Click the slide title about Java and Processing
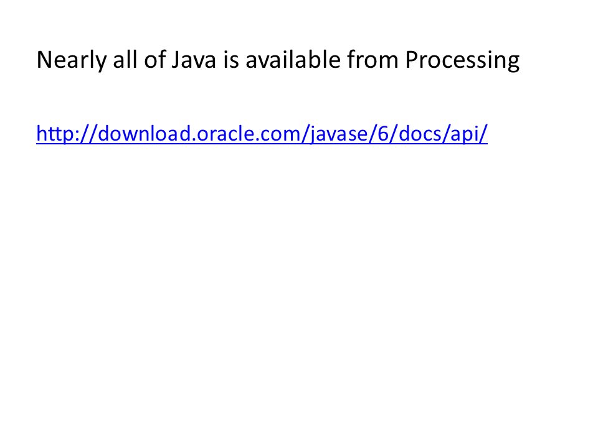Screen dimensions: 598x448 (278, 60)
